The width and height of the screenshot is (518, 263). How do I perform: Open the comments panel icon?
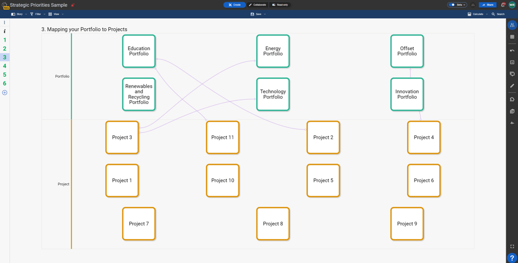pyautogui.click(x=512, y=74)
